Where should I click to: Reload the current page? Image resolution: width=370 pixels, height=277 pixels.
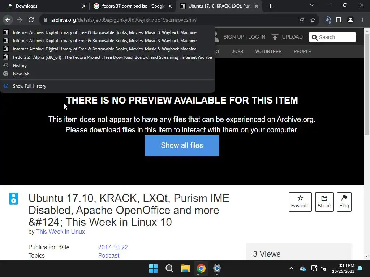click(x=31, y=20)
